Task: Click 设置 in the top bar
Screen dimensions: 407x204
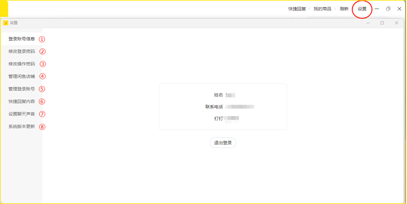Action: point(362,9)
